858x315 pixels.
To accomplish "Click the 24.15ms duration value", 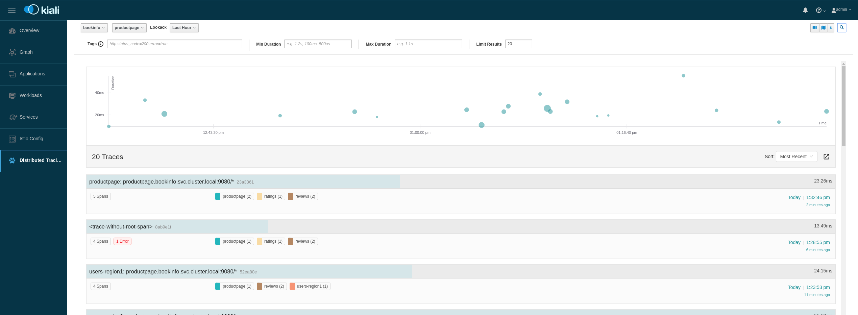I will [823, 271].
